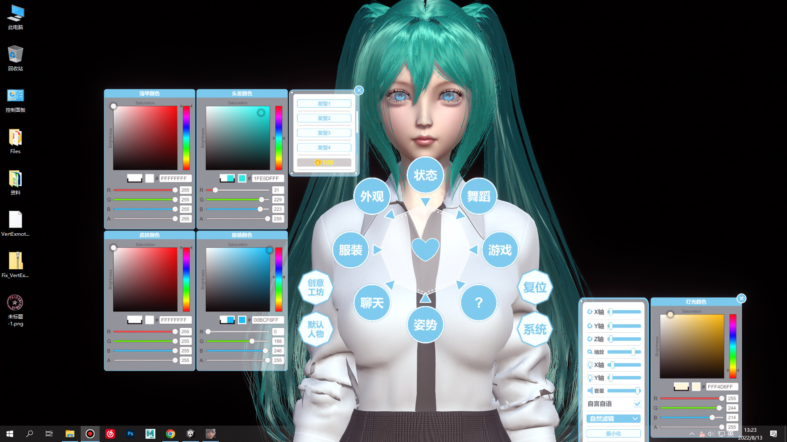The image size is (787, 442).
Task: Open the 服装 clothing menu icon
Action: point(351,250)
